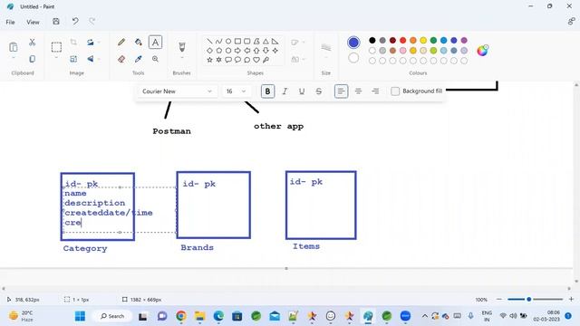Click the weather widget showing 20°C
Screen dimensions: 580x326
[x=22, y=316]
